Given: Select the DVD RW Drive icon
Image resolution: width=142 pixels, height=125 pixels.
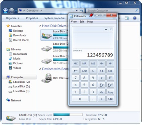Looking at the screenshot, I should click(46, 78).
